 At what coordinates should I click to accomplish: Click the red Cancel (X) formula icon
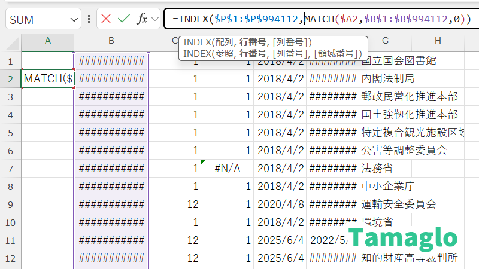107,19
